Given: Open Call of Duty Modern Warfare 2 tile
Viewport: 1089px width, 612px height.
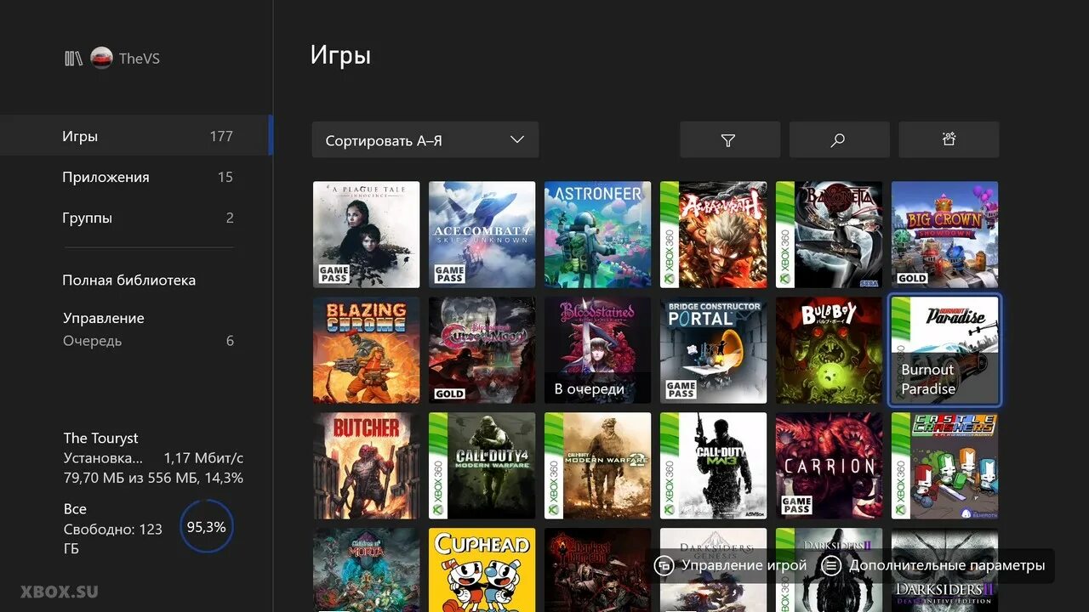Looking at the screenshot, I should 597,466.
